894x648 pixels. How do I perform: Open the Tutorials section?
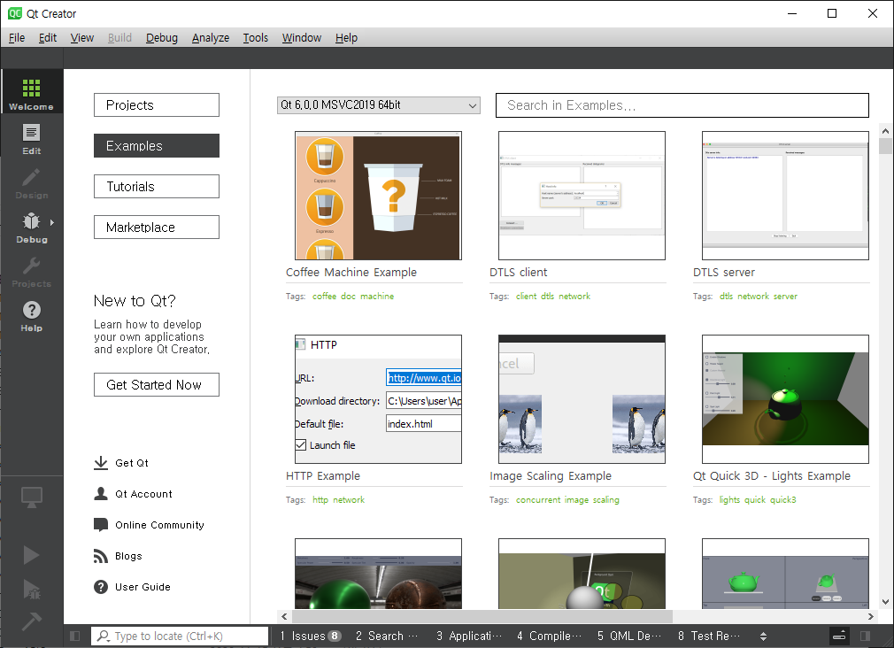156,187
